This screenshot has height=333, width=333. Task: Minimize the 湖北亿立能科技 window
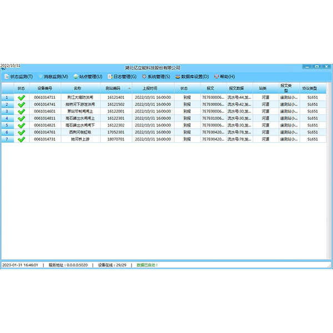click(x=307, y=67)
